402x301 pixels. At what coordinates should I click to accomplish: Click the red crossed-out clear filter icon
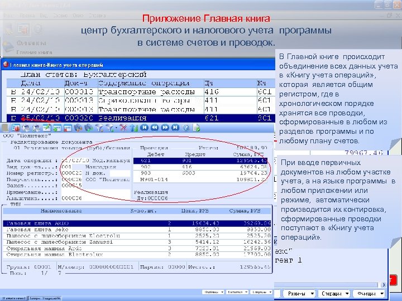pyautogui.click(x=123, y=128)
